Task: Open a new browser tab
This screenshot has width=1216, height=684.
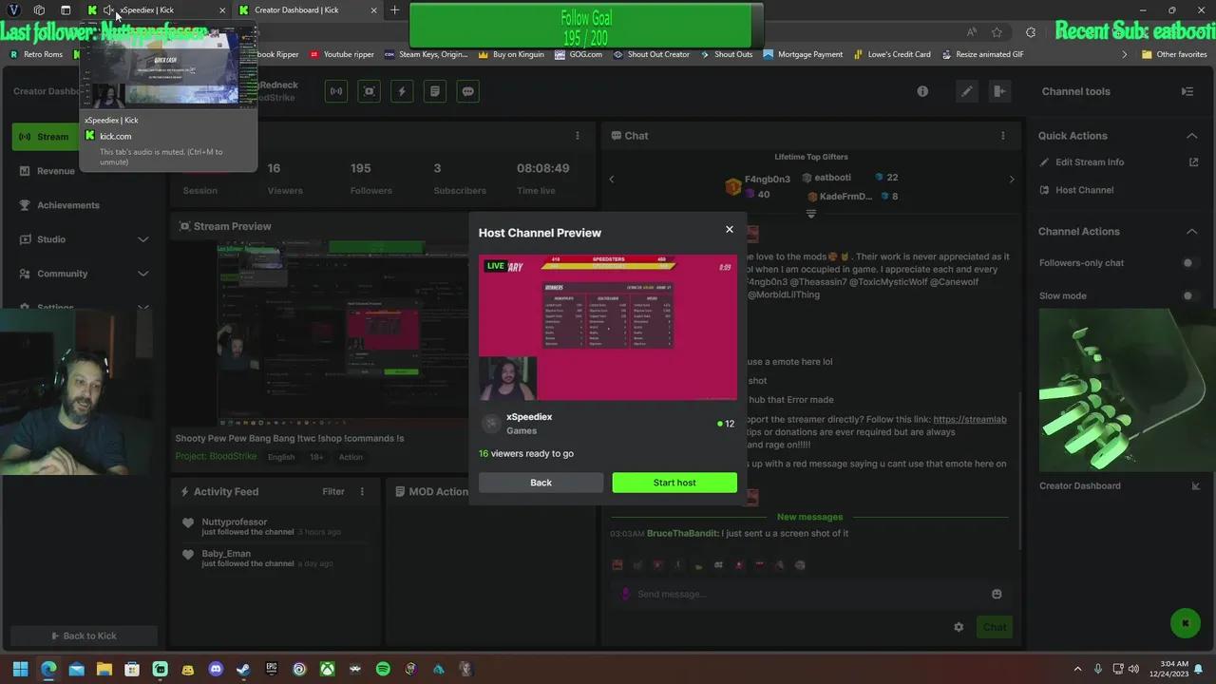Action: 394,10
